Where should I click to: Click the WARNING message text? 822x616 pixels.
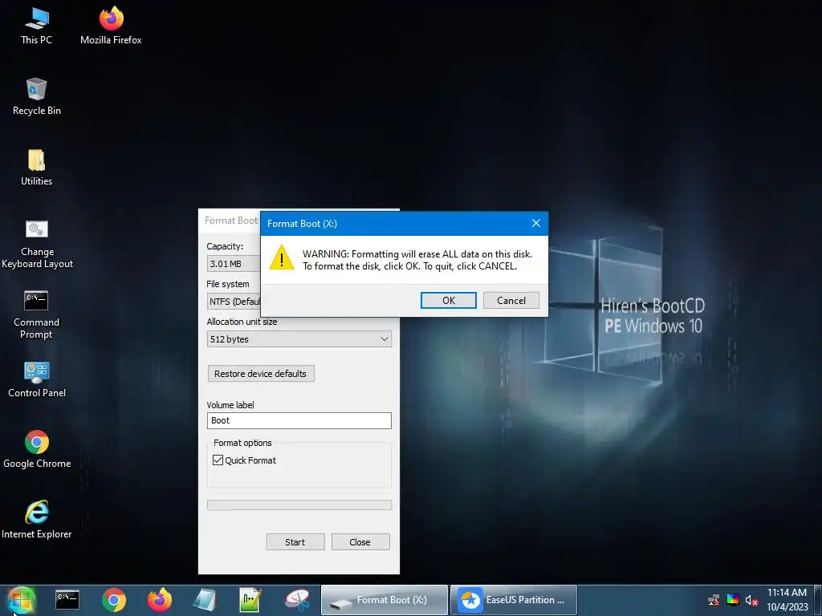click(x=417, y=260)
